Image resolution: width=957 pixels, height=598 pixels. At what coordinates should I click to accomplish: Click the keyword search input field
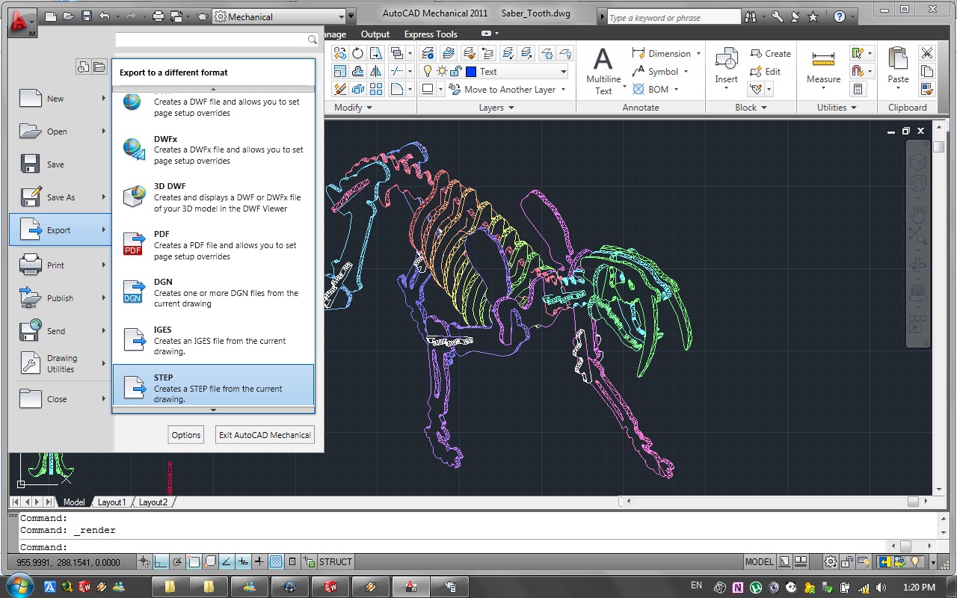coord(673,17)
